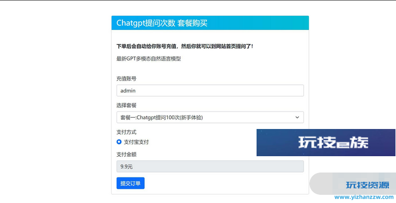This screenshot has width=396, height=203.
Task: Click the dropdown chevron arrow icon
Action: click(x=297, y=118)
